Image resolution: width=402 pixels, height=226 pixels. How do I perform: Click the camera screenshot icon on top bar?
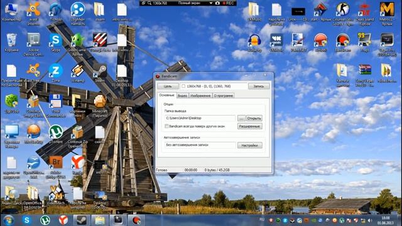click(217, 3)
